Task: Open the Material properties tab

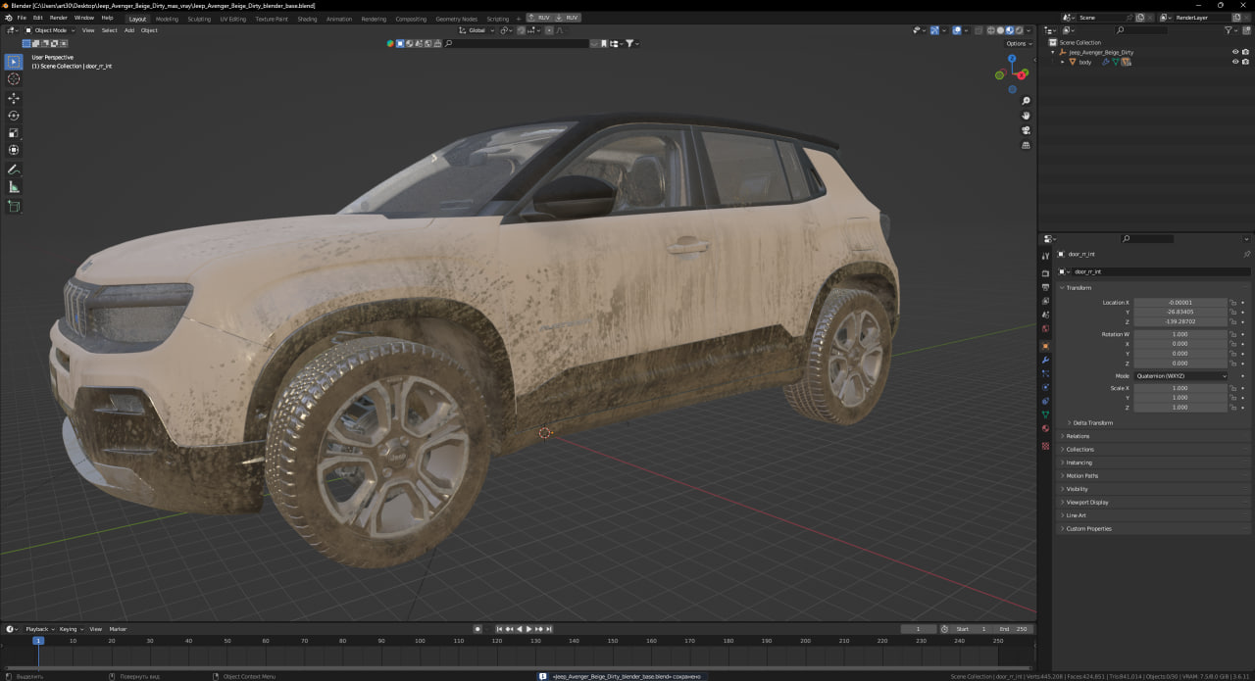Action: 1045,428
